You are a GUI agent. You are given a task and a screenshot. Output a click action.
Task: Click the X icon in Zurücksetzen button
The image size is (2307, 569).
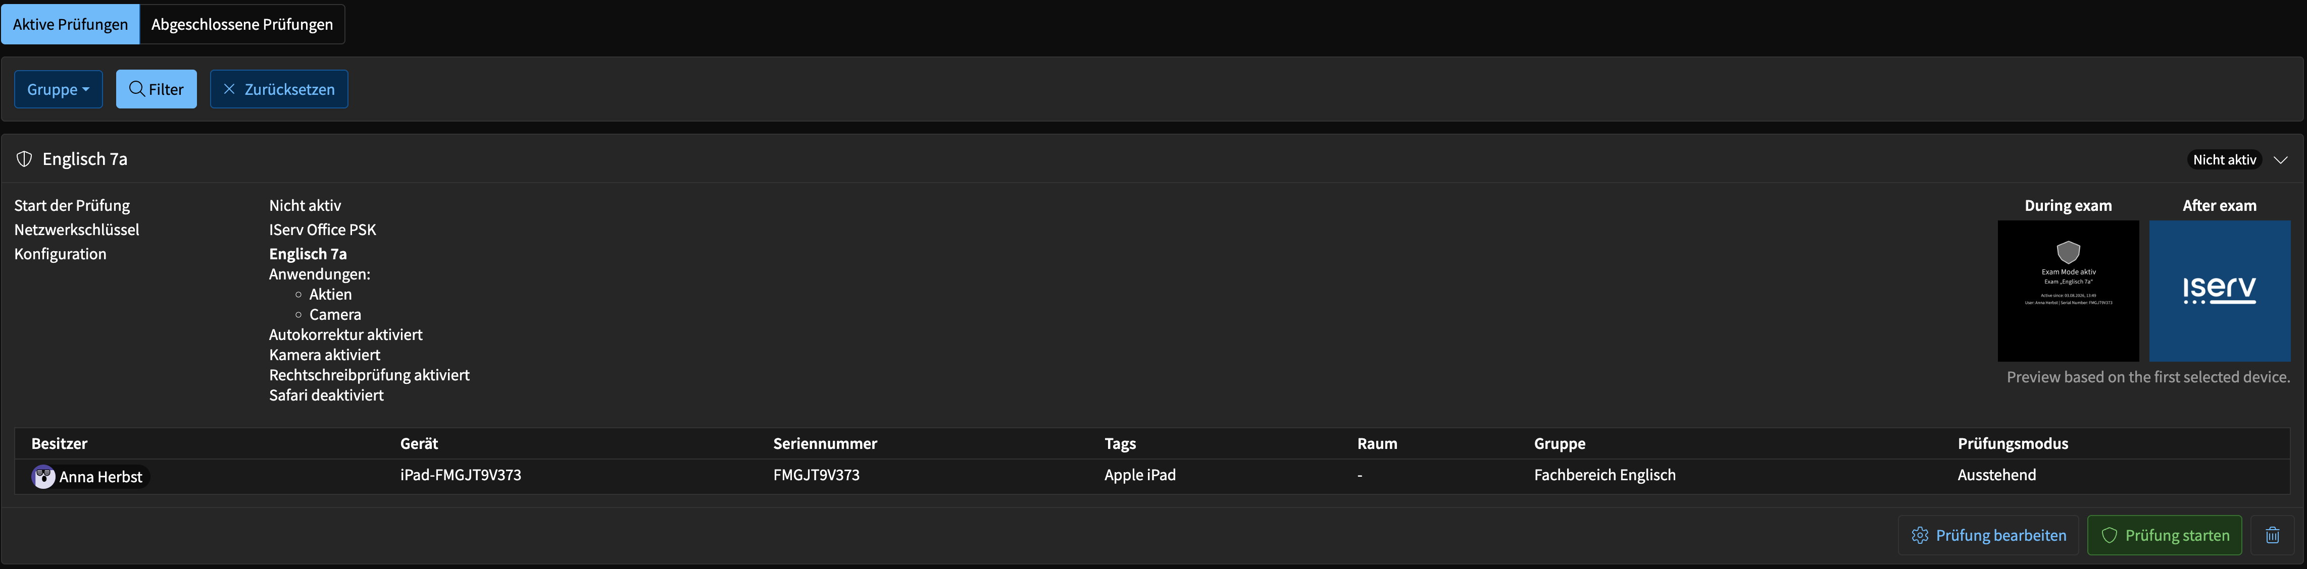(x=229, y=89)
